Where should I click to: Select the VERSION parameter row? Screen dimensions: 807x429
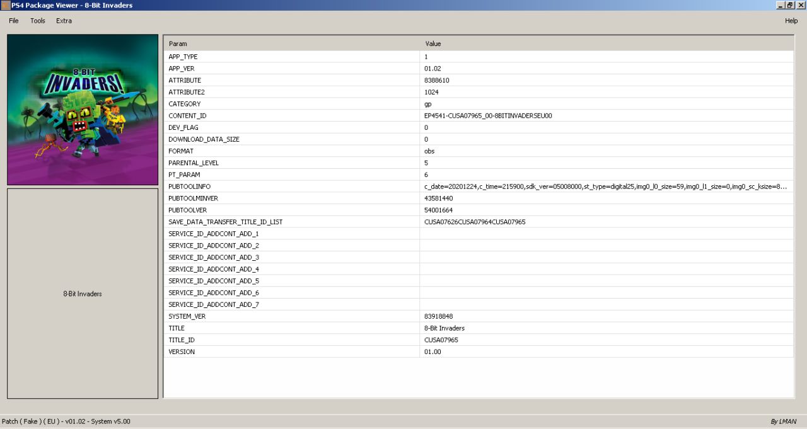point(479,352)
